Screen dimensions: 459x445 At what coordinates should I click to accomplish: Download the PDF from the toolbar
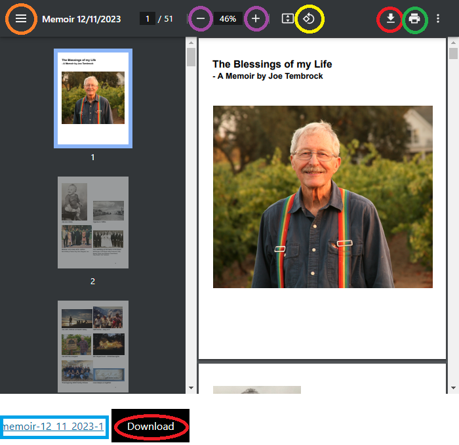(391, 18)
